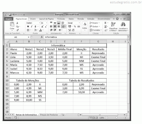Toggle italic formatting I button
This screenshot has height=124, width=142.
tap(32, 27)
